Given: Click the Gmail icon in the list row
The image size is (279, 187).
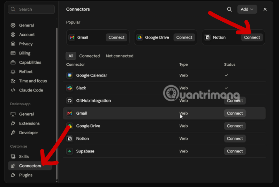Looking at the screenshot, I should [69, 113].
